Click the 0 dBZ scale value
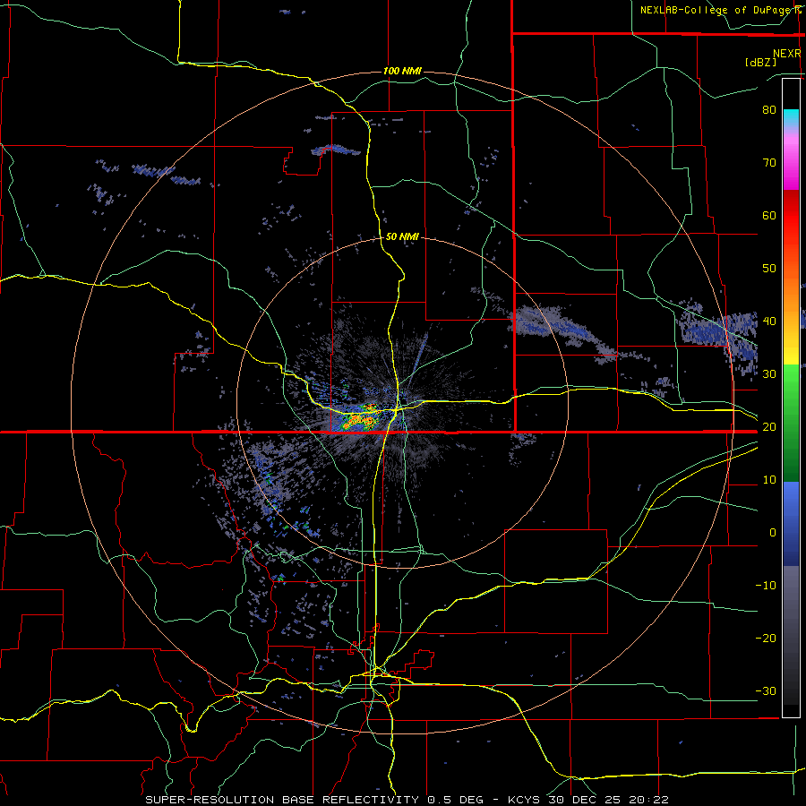Image resolution: width=806 pixels, height=806 pixels. coord(773,533)
